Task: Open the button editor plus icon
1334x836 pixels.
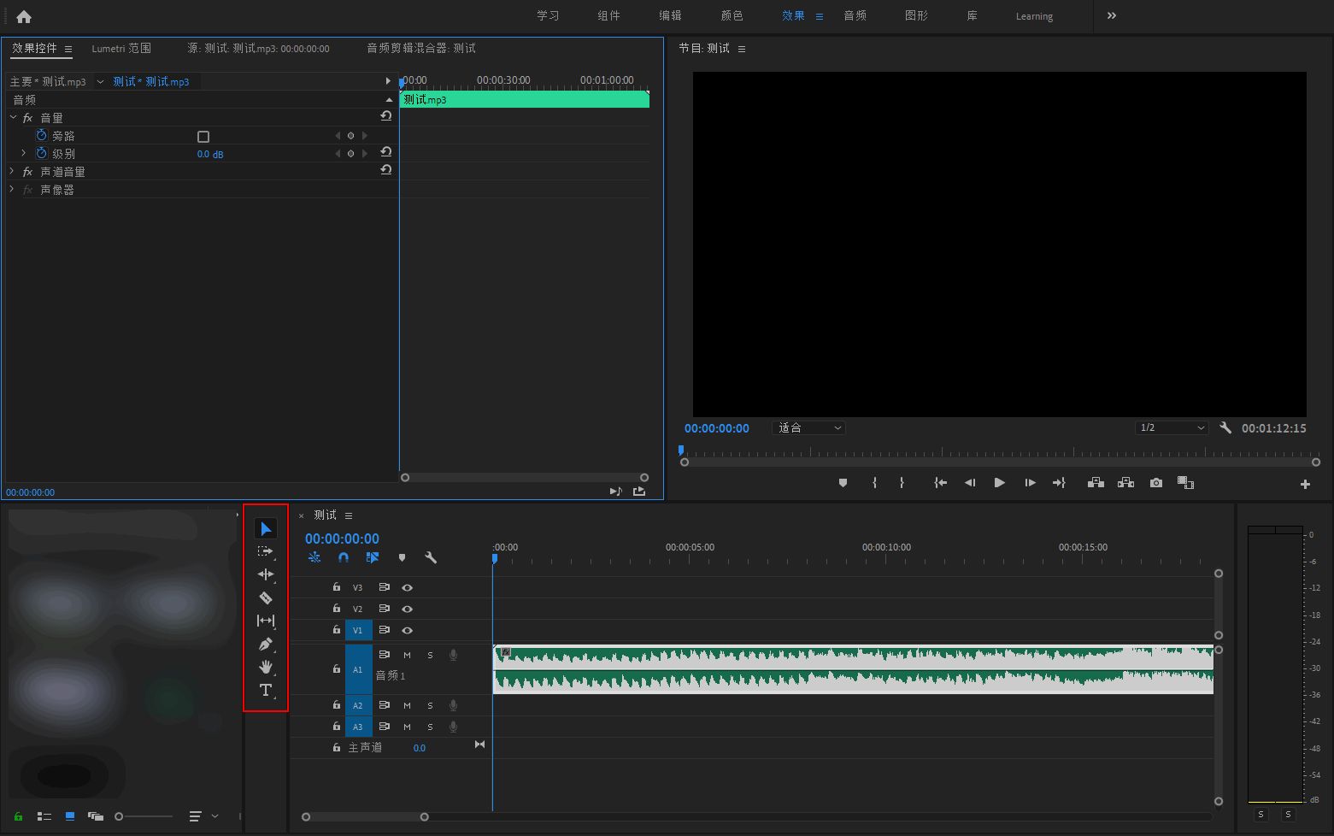Action: (1305, 484)
